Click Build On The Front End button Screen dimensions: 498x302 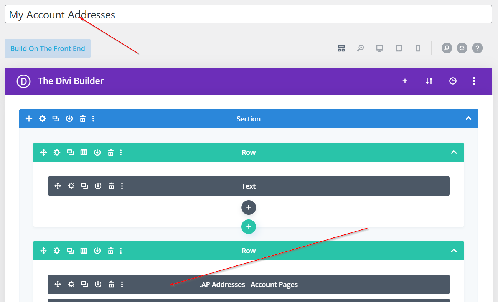[48, 48]
